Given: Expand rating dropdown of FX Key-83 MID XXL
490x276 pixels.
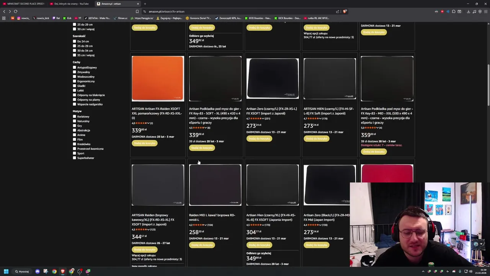Looking at the screenshot, I should [x=377, y=128].
